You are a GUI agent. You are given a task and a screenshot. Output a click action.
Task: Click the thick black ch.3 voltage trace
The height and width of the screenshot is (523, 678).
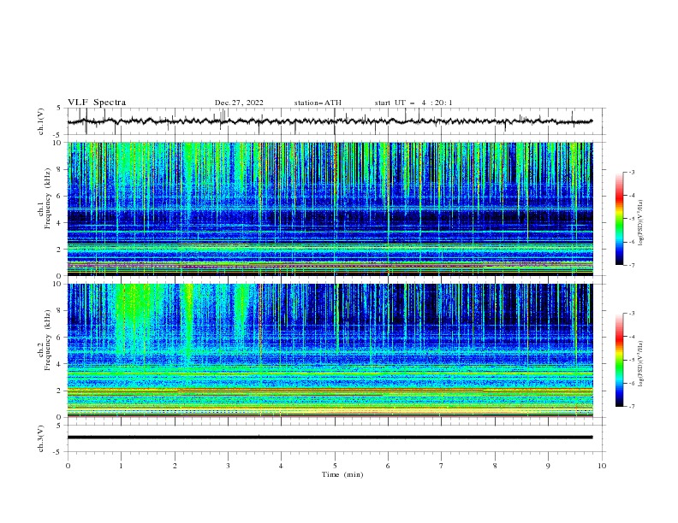pos(330,438)
